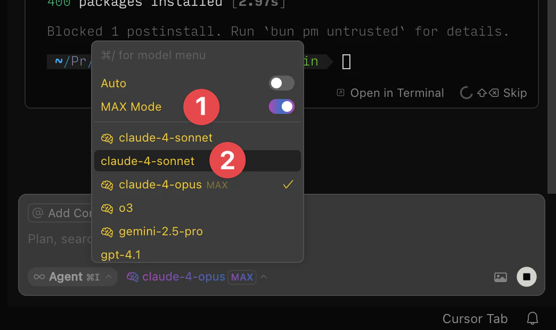Click the brain icon beside o3
556x330 pixels.
[x=107, y=208]
